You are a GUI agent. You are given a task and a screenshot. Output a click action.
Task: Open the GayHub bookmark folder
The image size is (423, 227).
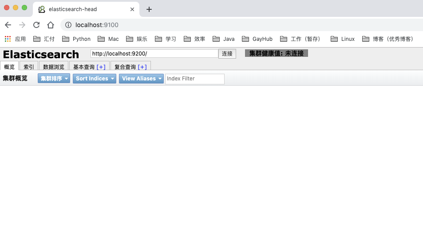[x=257, y=39]
